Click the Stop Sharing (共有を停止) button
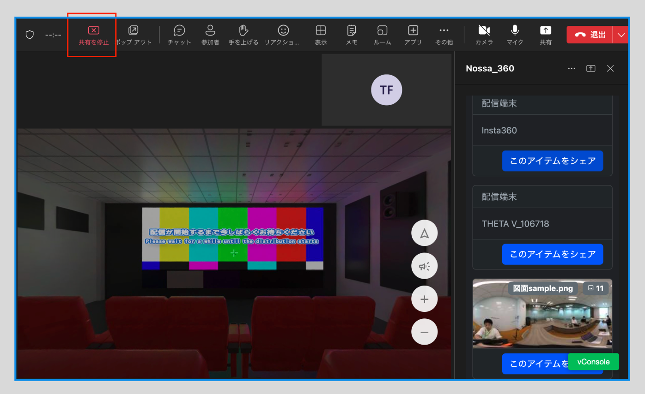This screenshot has height=394, width=645. [93, 35]
